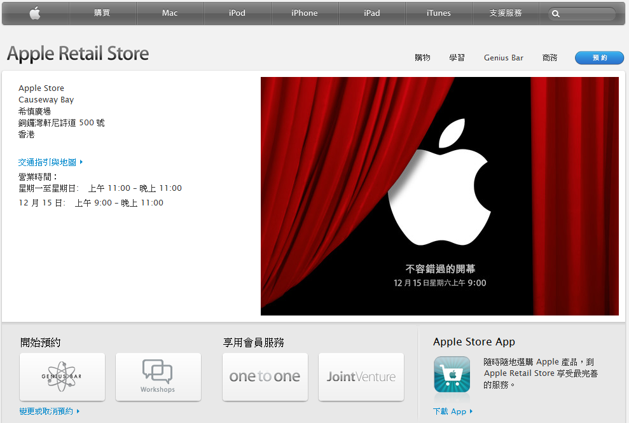
Task: Navigate to the iPod section
Action: 237,13
